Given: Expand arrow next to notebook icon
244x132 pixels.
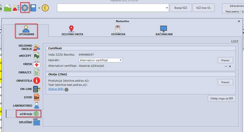Looking at the screenshot, I should coord(39,8).
